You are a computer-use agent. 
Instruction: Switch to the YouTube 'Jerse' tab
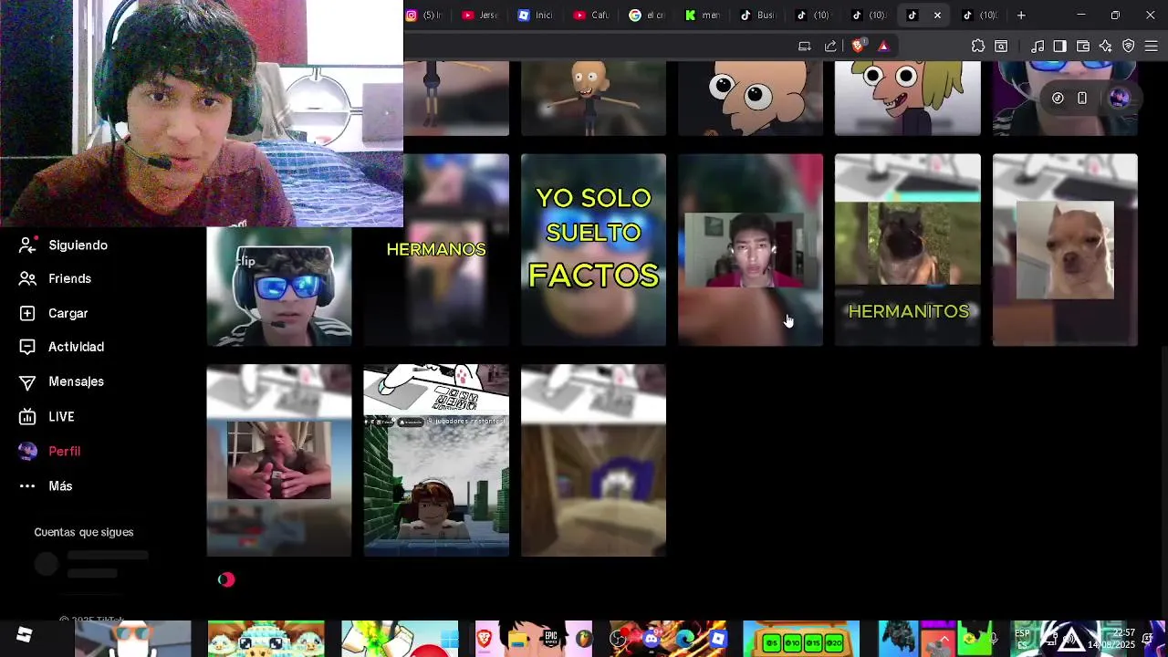pos(480,15)
